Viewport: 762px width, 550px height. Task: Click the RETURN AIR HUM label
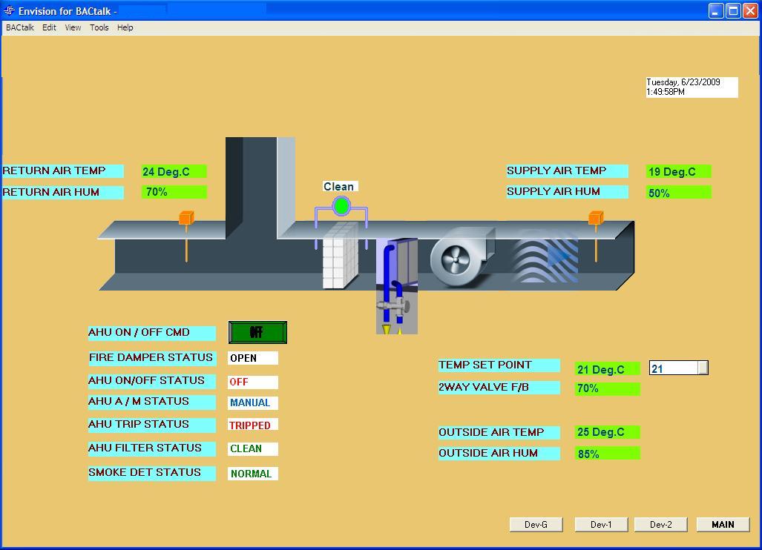(62, 192)
